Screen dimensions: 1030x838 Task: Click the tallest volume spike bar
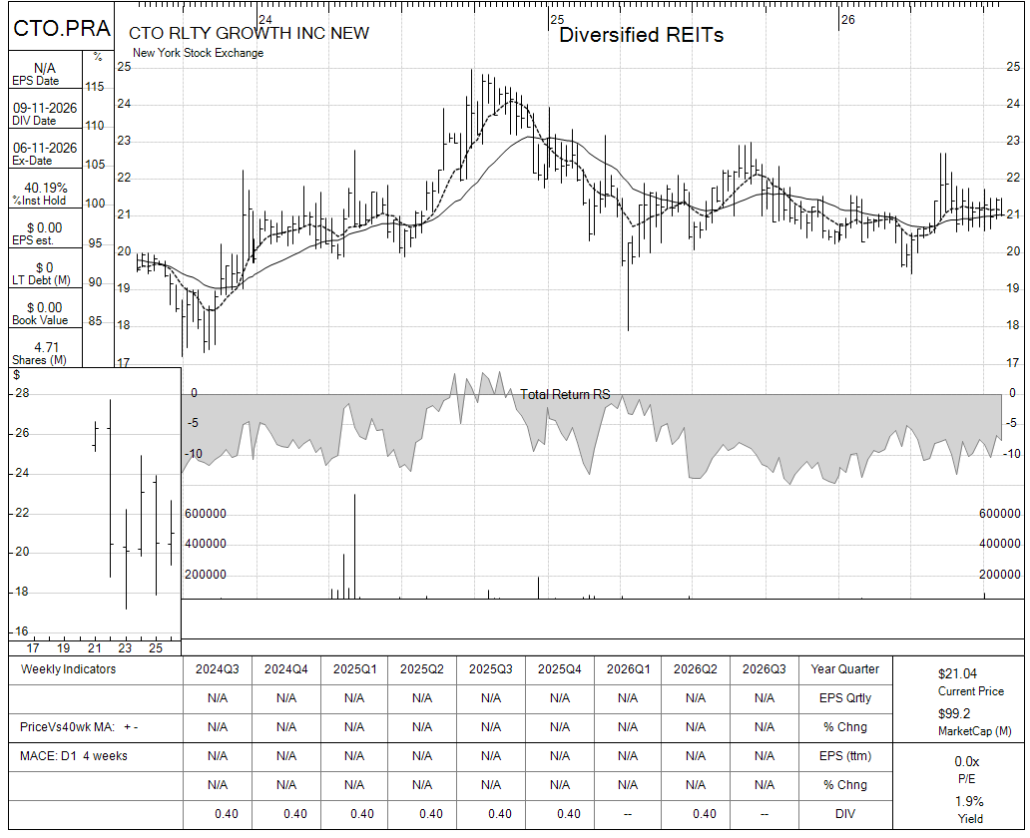(x=354, y=546)
